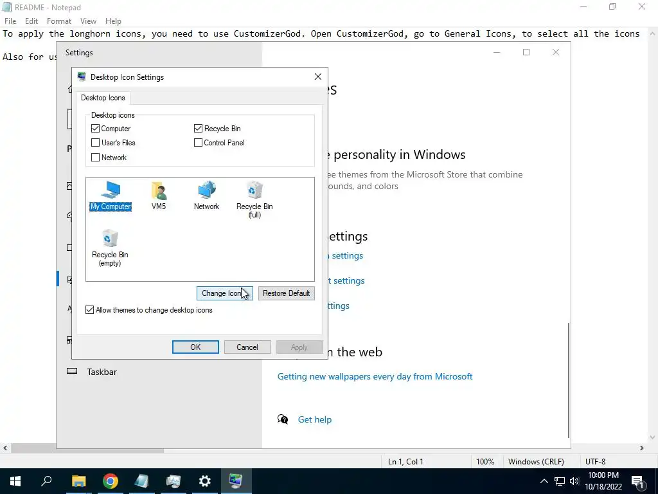Screen dimensions: 658x494
Task: Click the Change Icon button
Action: (x=224, y=293)
